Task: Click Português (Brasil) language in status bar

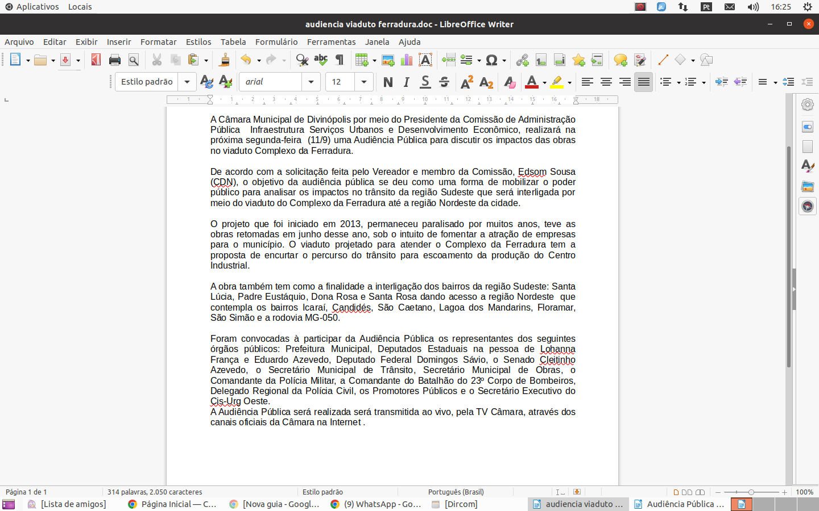Action: tap(456, 492)
